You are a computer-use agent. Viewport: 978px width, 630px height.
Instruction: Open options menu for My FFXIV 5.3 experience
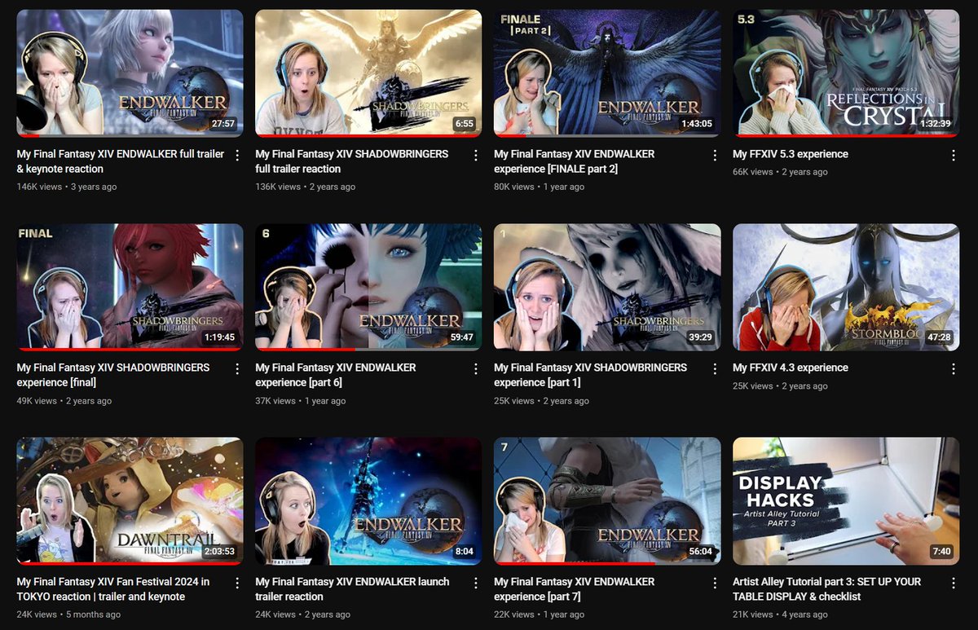(954, 155)
